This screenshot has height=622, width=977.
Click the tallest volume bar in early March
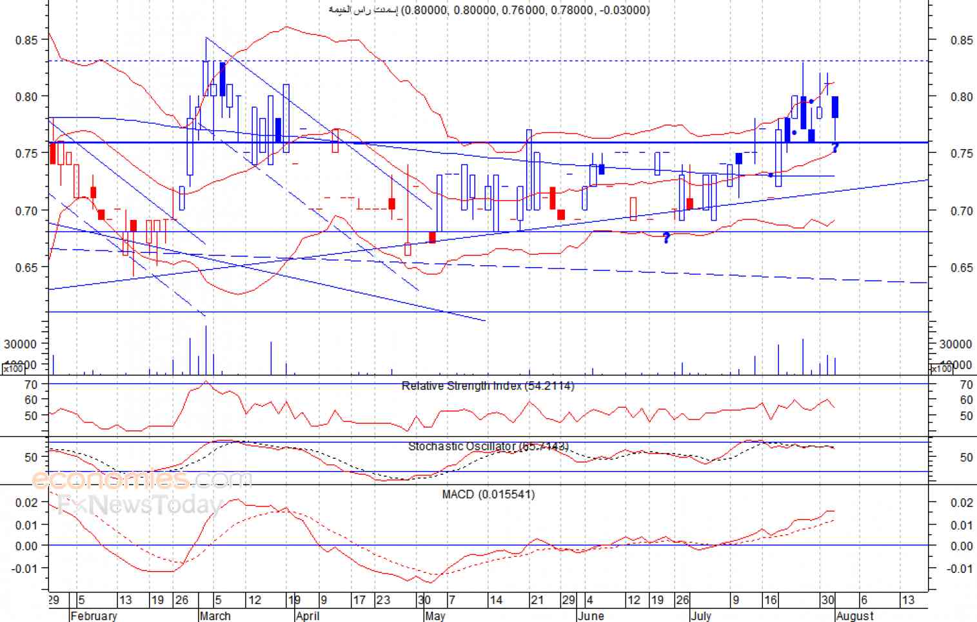[206, 350]
